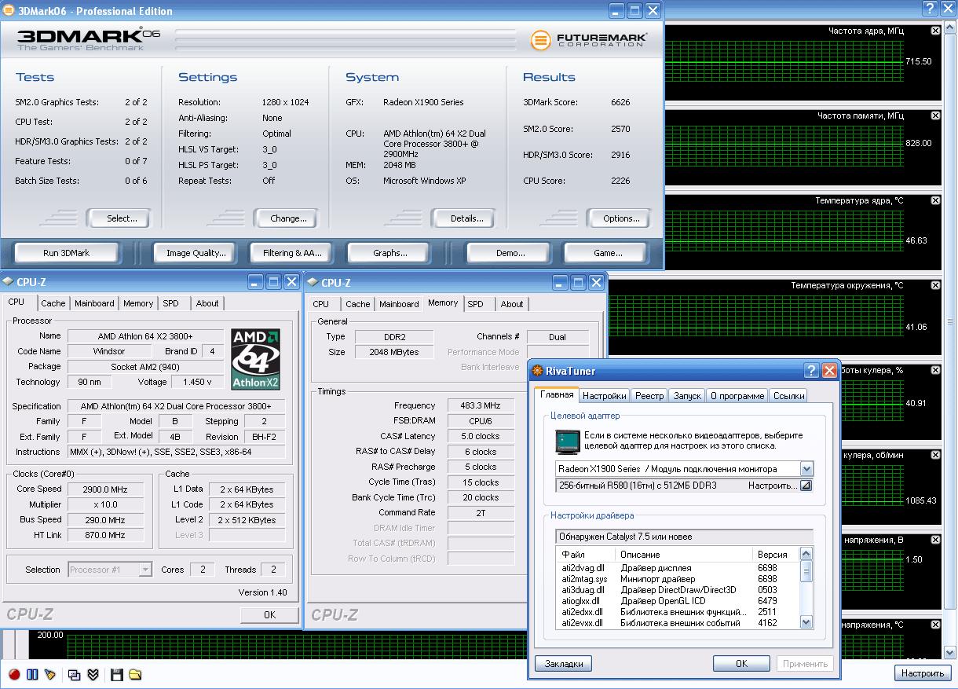Open the target adapter dropdown in RivaTuner
The height and width of the screenshot is (689, 958).
pyautogui.click(x=806, y=469)
